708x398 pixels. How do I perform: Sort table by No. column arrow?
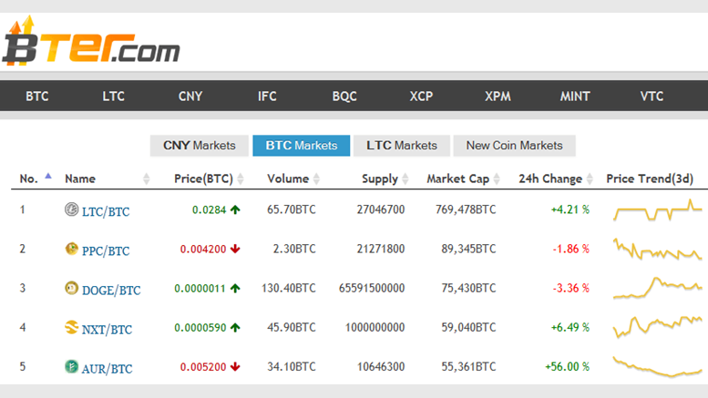pos(48,176)
